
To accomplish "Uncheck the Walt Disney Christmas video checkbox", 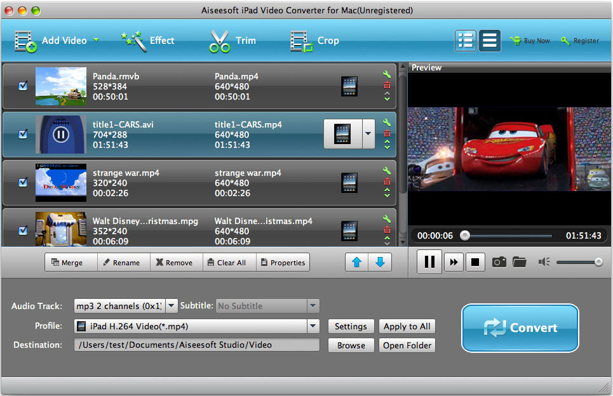I will pos(22,230).
